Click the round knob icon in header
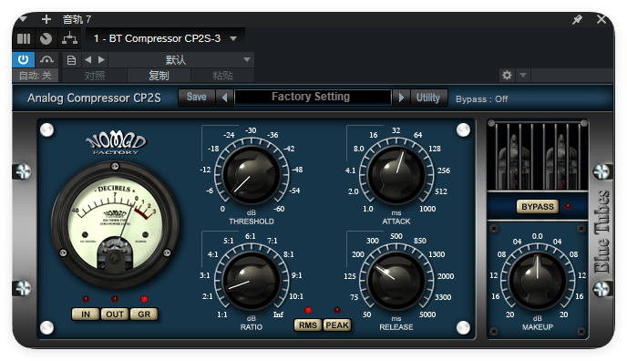The height and width of the screenshot is (361, 627). click(46, 39)
